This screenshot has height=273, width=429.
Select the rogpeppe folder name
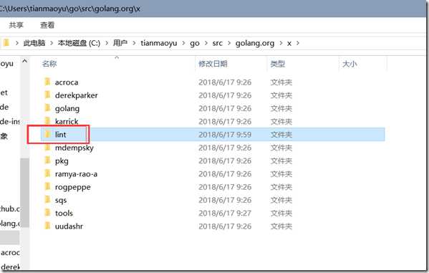[73, 187]
